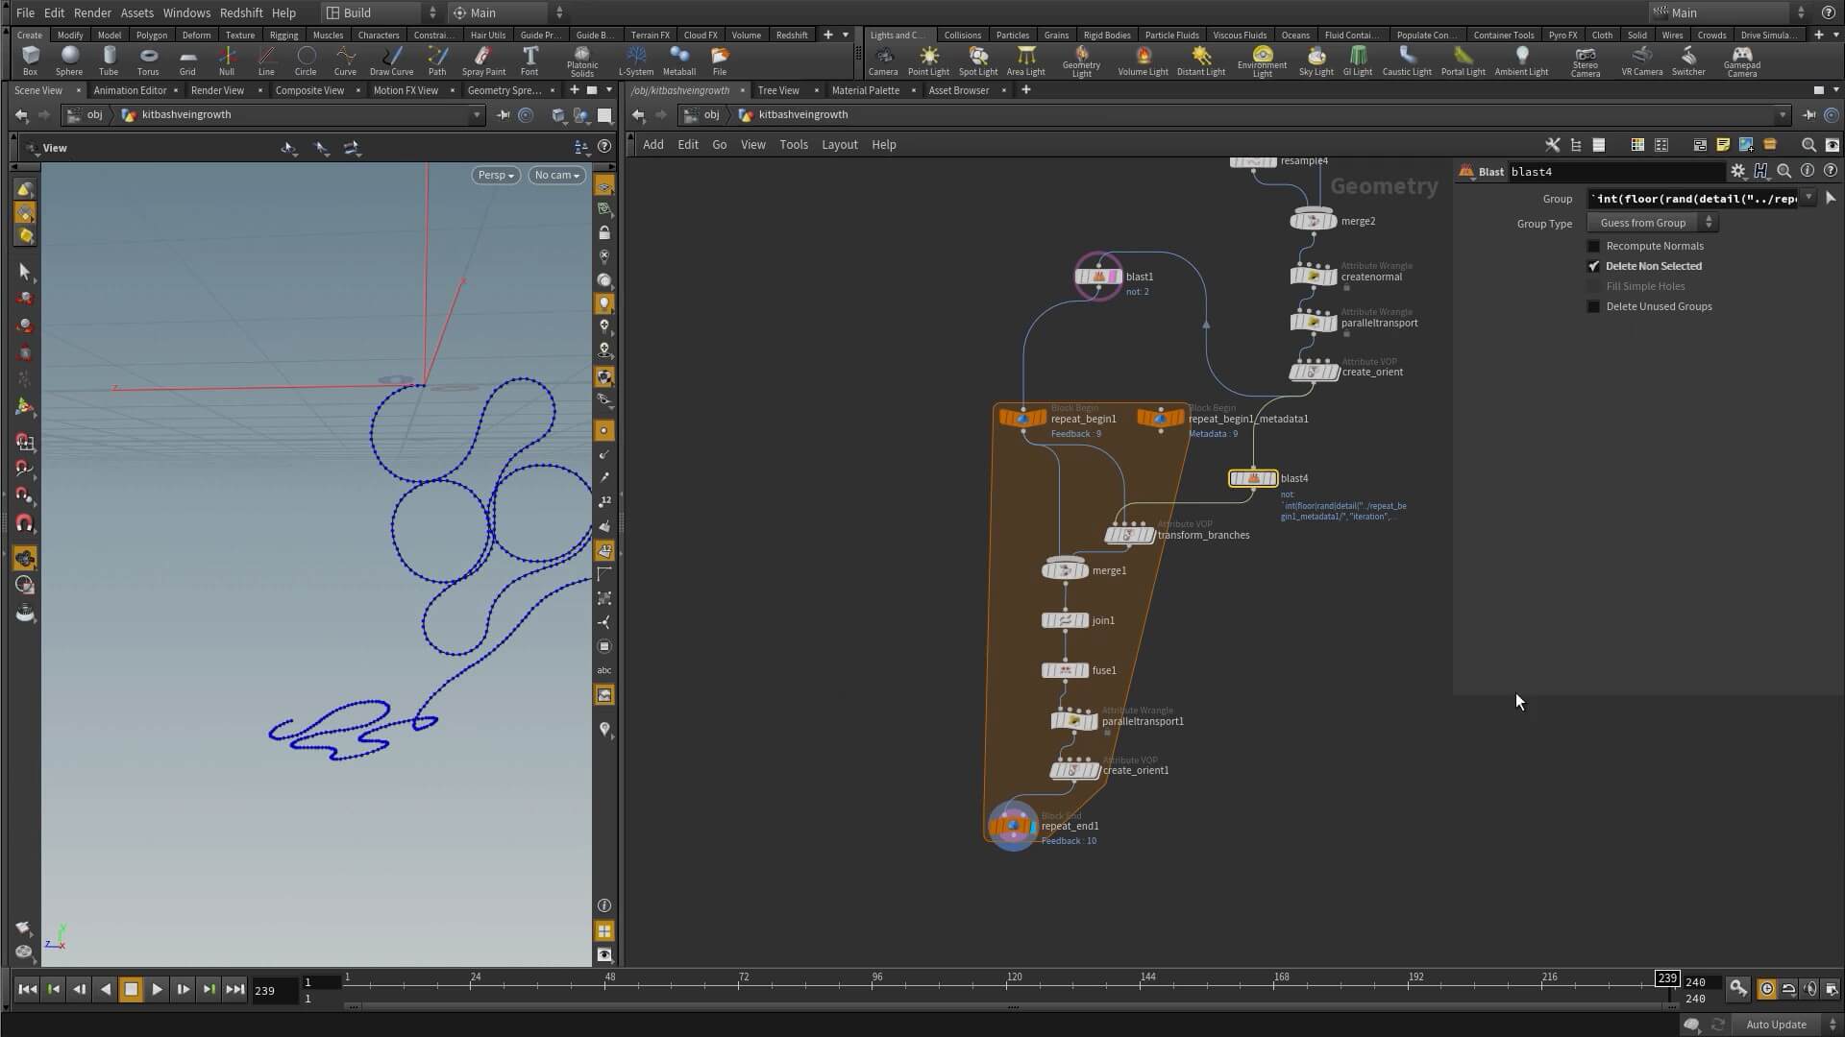Open the Group Type dropdown
1845x1037 pixels.
[x=1652, y=223]
